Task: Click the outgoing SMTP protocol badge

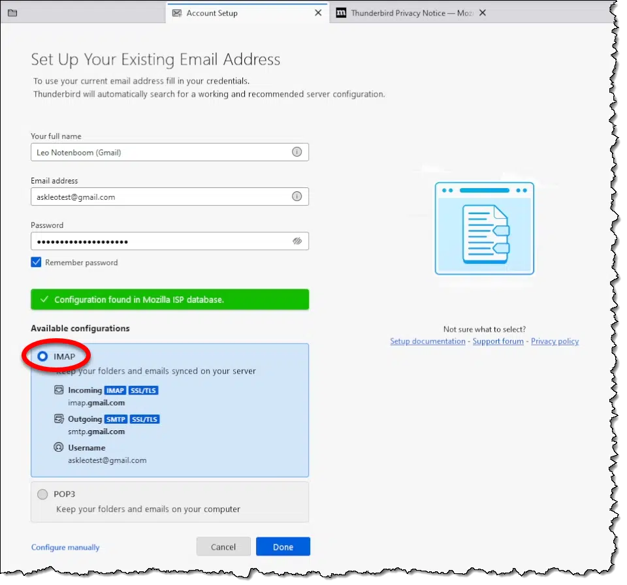Action: tap(116, 419)
